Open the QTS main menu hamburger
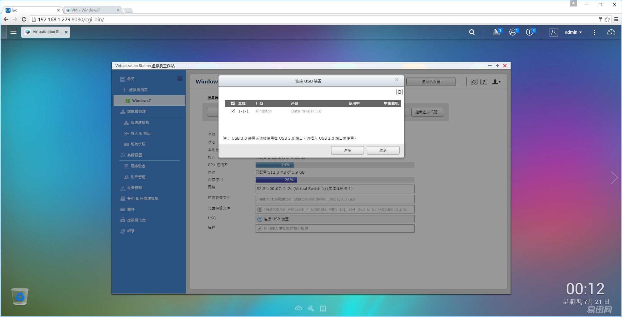 13,31
